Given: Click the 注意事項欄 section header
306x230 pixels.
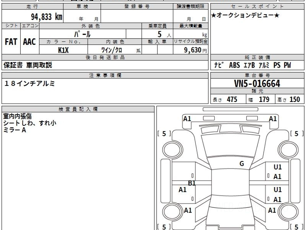Looking at the screenshot, I should click(x=105, y=75).
